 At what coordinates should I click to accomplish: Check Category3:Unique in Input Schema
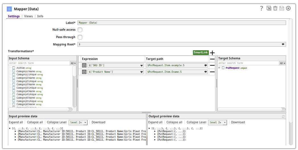click(14, 88)
